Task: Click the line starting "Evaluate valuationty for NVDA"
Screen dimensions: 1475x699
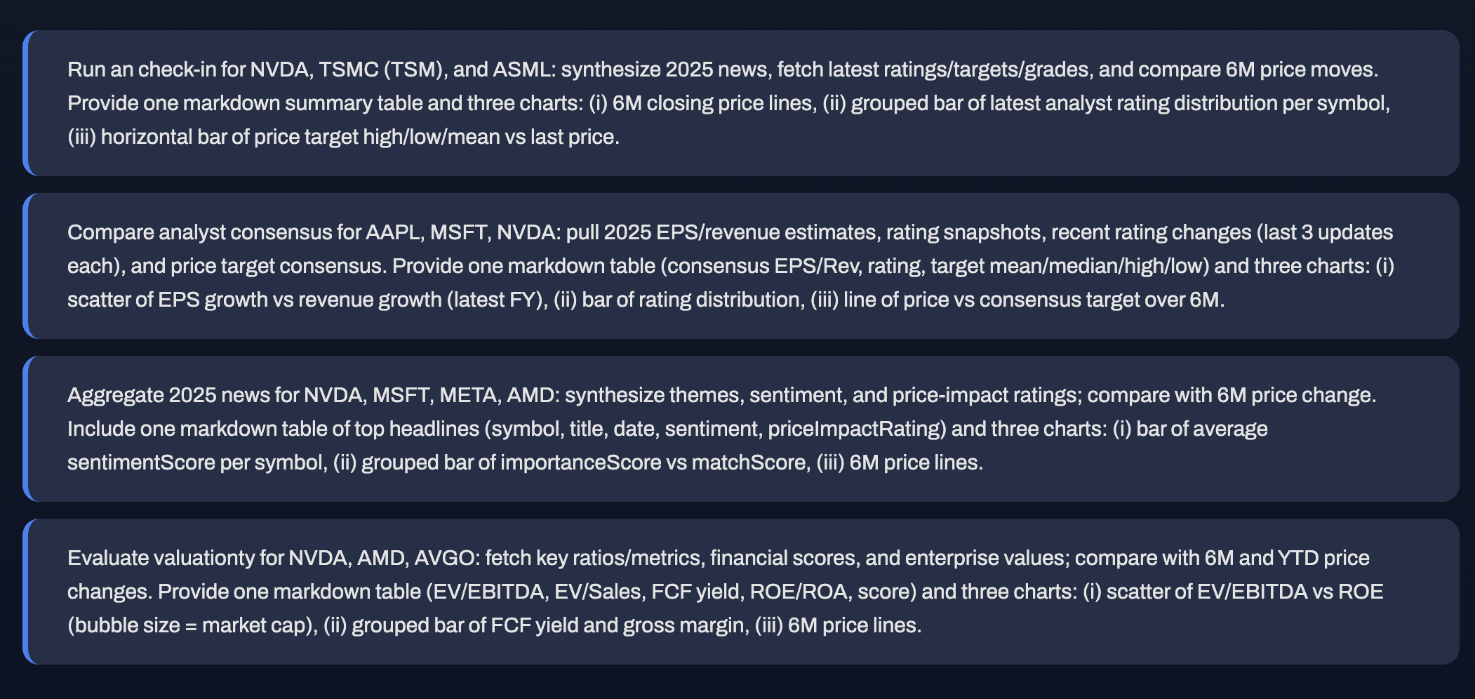Action: (x=719, y=558)
